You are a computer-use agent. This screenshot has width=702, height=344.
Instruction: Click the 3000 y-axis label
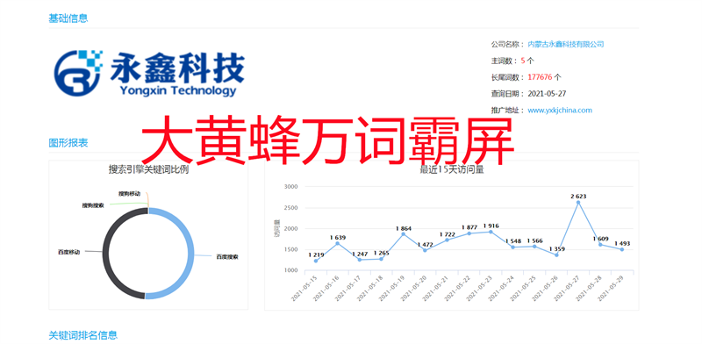click(x=290, y=186)
